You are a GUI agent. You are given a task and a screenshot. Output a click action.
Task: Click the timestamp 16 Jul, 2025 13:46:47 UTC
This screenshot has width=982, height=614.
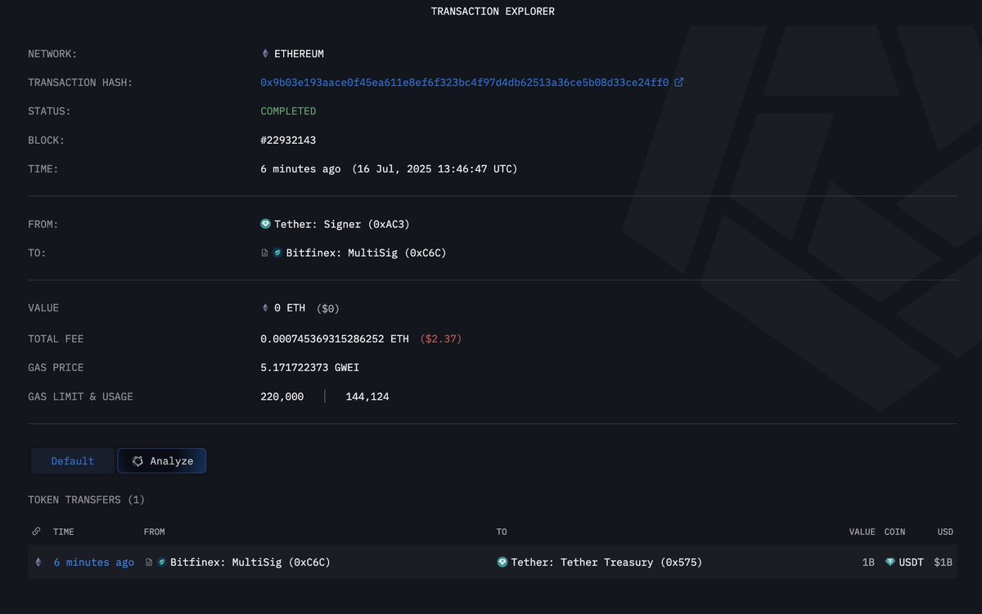click(435, 169)
